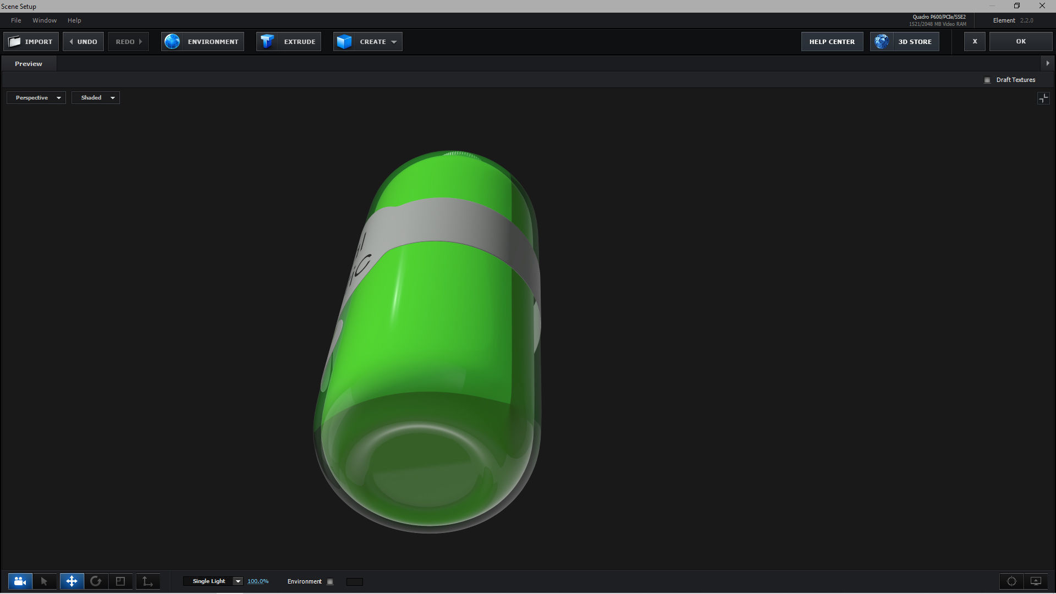Image resolution: width=1056 pixels, height=594 pixels.
Task: Click the axis orientation tool icon
Action: pos(147,581)
